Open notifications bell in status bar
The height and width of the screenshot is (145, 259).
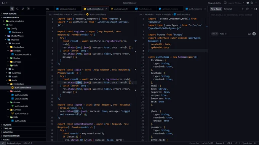coord(255,143)
